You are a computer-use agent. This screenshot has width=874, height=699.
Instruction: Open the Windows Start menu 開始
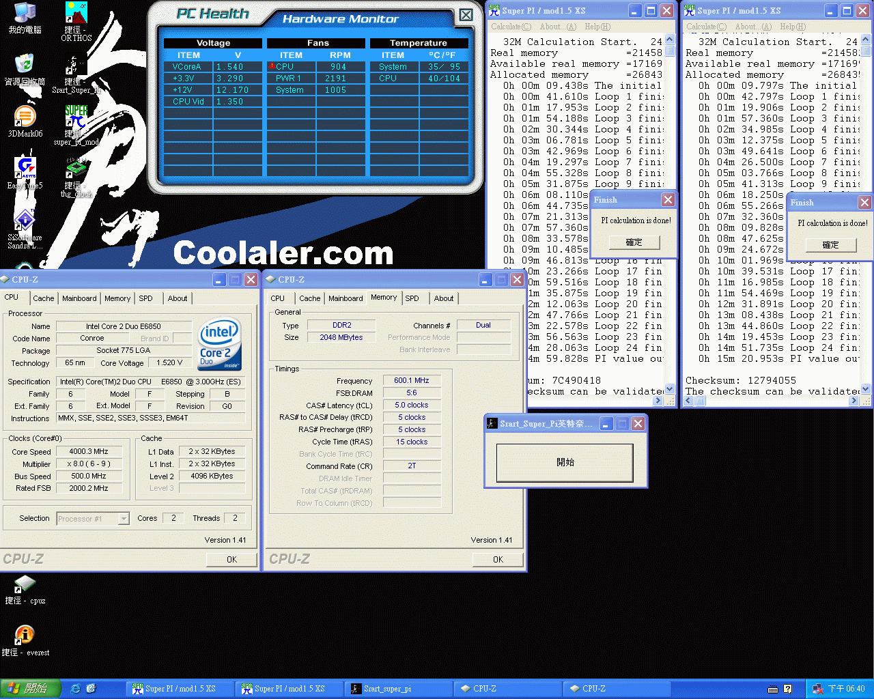tap(31, 689)
